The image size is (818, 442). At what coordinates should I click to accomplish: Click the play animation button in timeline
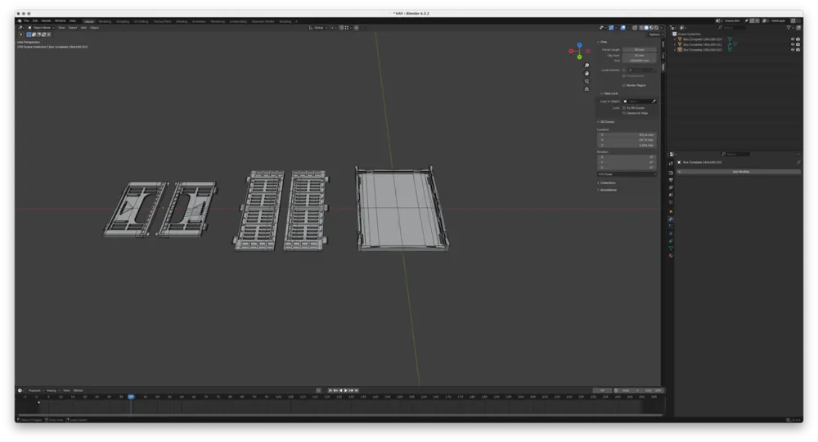click(x=346, y=390)
